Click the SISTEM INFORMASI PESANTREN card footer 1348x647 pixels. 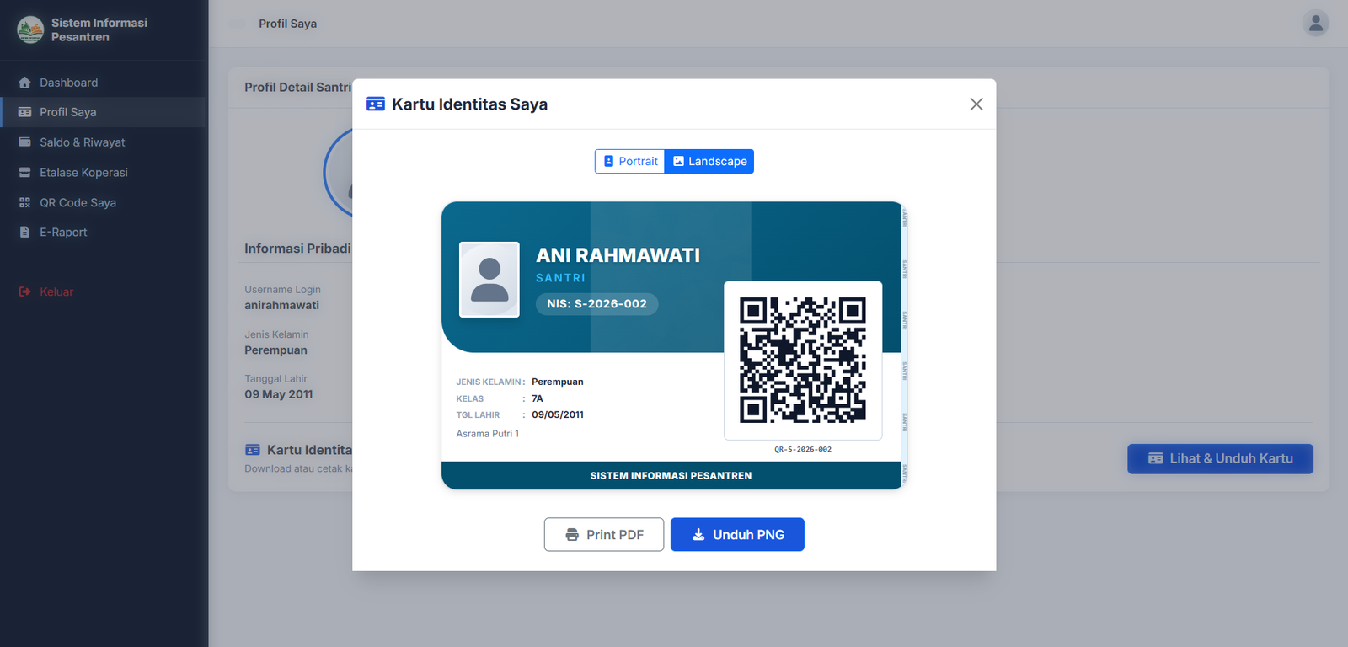[671, 476]
